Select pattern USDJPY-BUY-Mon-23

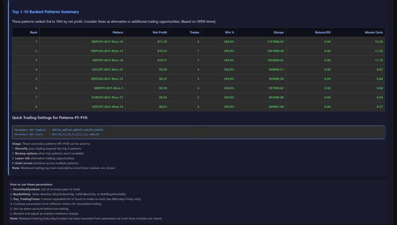point(108,69)
